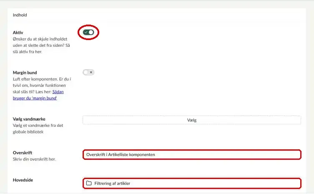Viewport: 314px width, 194px height.
Task: Click the Overskrift field label
Action: [x=23, y=153]
